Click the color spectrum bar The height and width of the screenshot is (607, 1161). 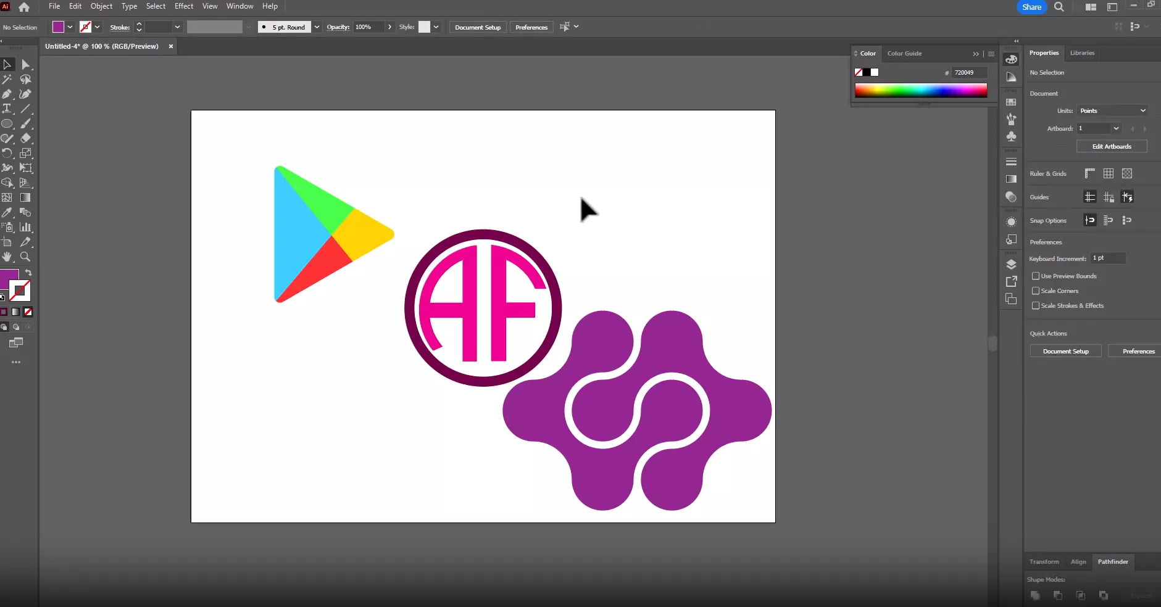(x=920, y=91)
